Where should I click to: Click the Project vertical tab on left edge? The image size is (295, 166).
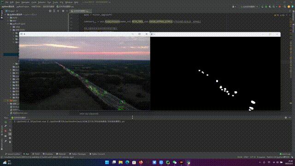[x=2, y=15]
